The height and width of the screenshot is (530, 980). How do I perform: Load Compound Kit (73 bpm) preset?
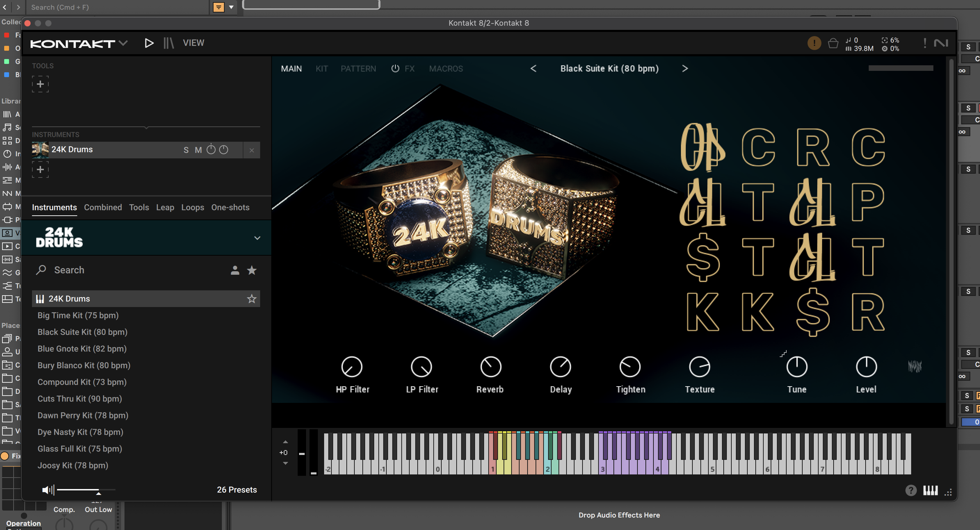pos(82,382)
